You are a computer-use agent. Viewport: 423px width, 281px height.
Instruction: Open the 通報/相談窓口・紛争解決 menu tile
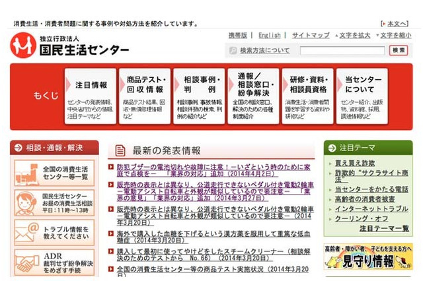click(x=253, y=96)
